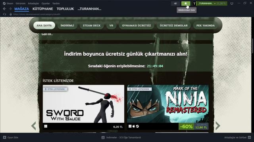Expand the ..TURANHAN.. account dropdown
This screenshot has height=142, width=254.
pyautogui.click(x=212, y=4)
